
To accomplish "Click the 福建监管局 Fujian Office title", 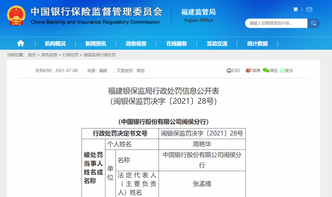I will [198, 15].
